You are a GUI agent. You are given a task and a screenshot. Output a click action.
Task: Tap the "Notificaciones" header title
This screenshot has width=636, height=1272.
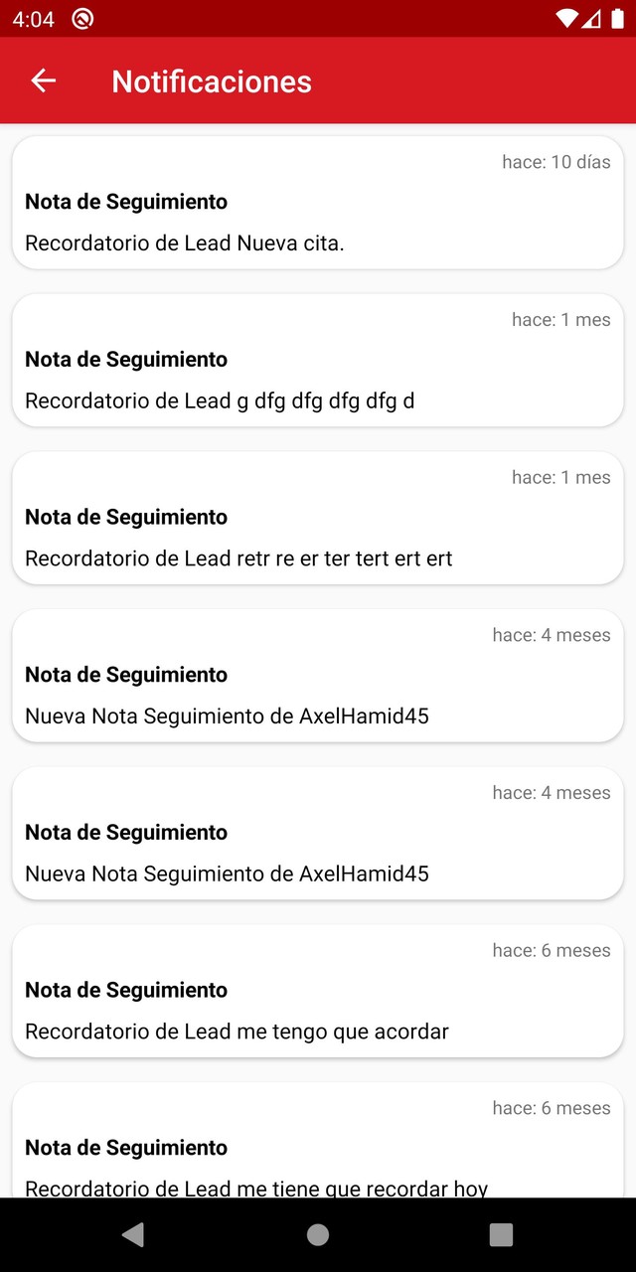tap(212, 81)
